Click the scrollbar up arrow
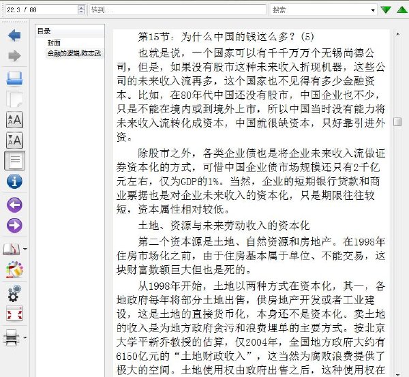The image size is (409, 377). point(397,34)
